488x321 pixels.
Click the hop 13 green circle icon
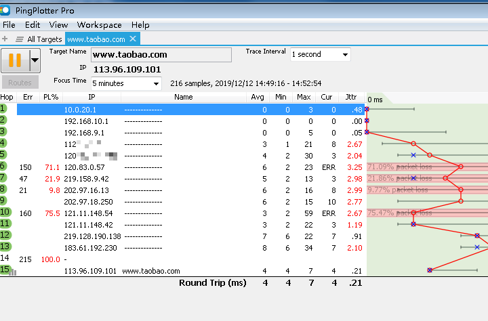pyautogui.click(x=5, y=247)
